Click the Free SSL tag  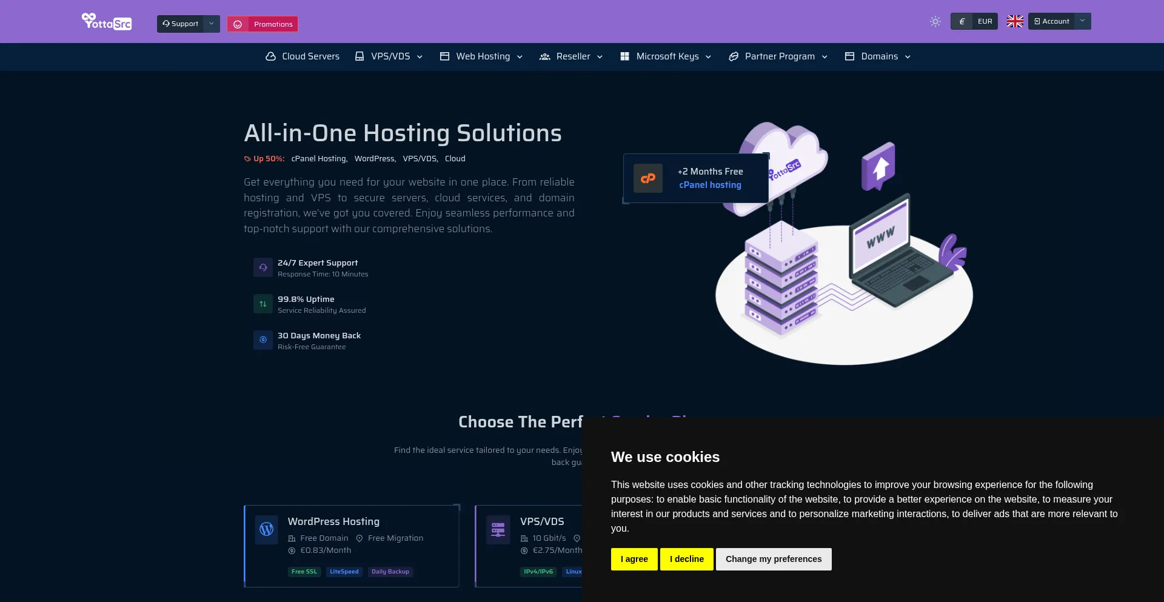pyautogui.click(x=304, y=572)
